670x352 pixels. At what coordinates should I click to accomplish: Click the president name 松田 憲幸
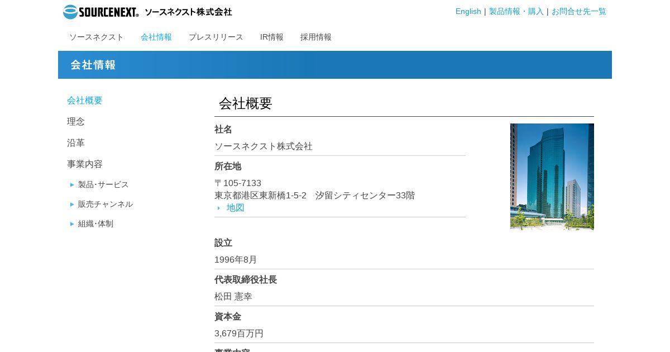point(233,297)
